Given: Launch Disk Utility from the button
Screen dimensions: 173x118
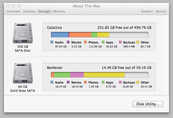Looking at the screenshot, I should tap(148, 104).
